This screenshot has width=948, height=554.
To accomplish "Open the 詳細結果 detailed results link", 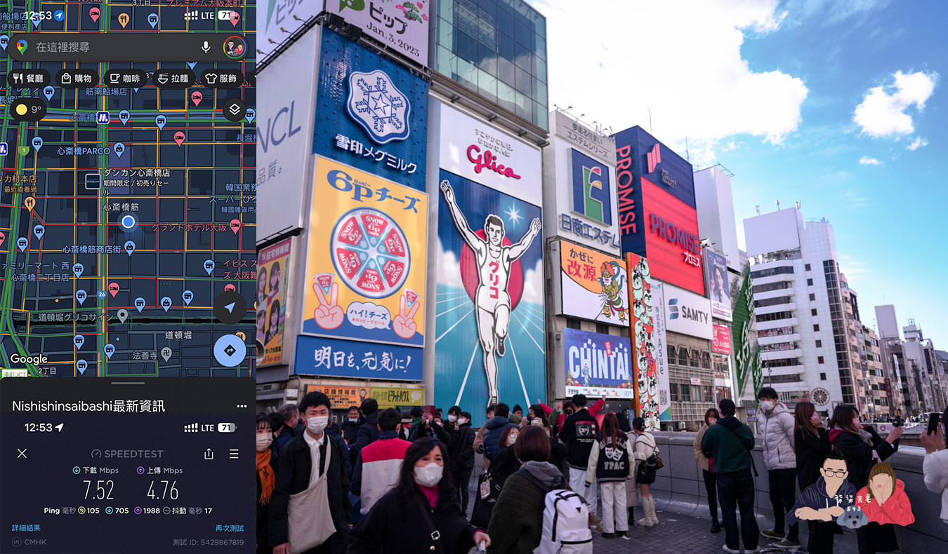I will point(26,527).
